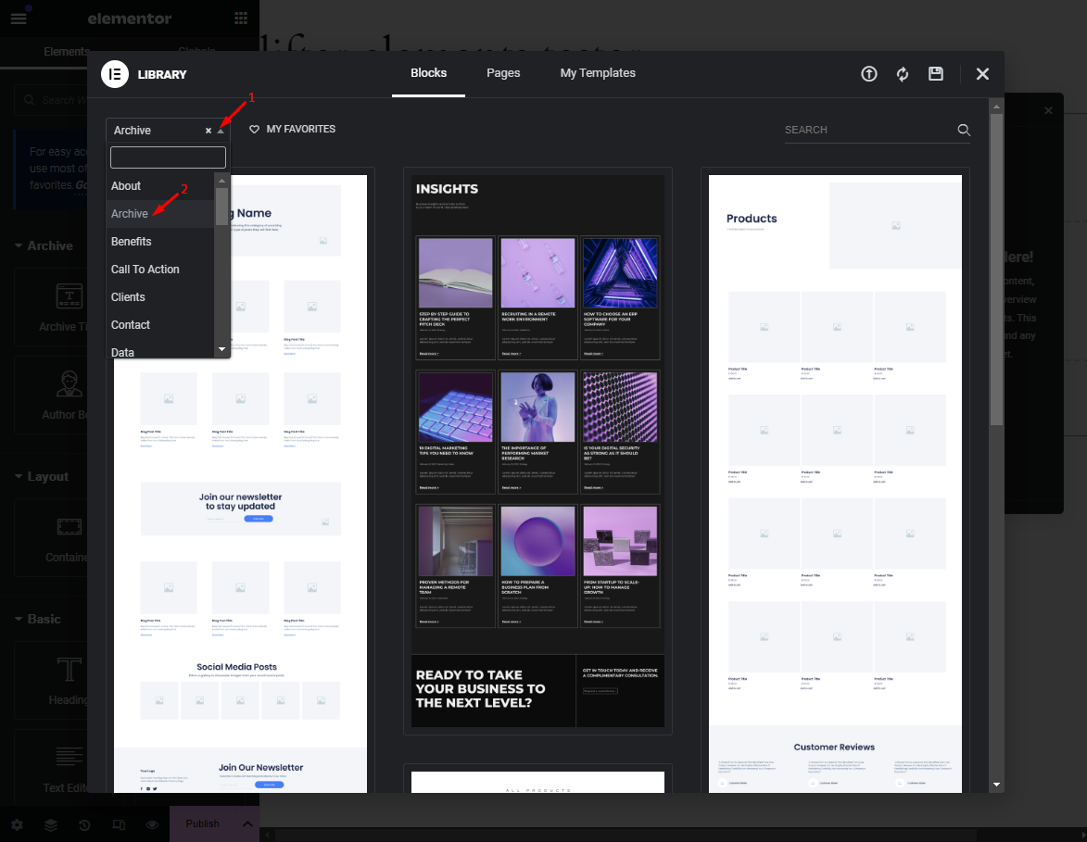Expand the Publish options chevron

[248, 823]
